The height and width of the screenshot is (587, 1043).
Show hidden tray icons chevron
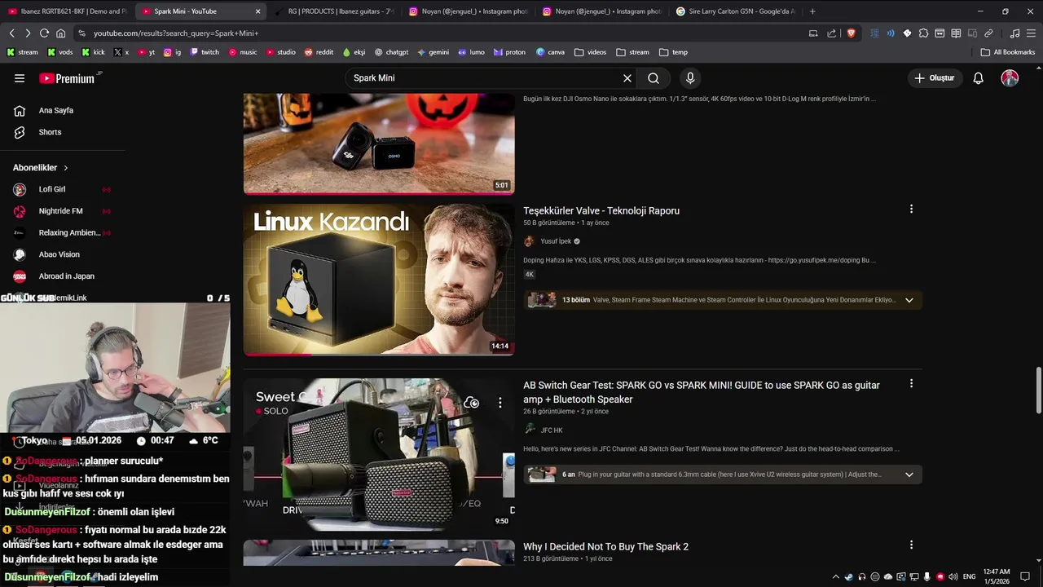tap(836, 576)
